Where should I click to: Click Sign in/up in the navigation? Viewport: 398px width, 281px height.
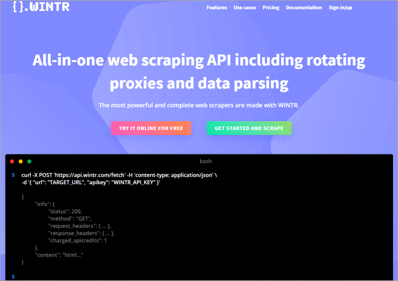tap(340, 8)
